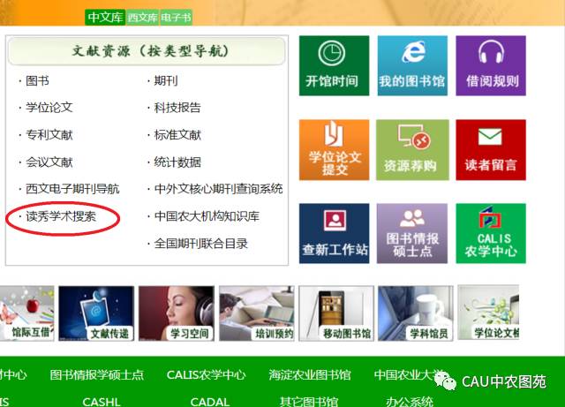The height and width of the screenshot is (407, 565).
Task: Open the 学位论文提交 tile
Action: [x=334, y=150]
